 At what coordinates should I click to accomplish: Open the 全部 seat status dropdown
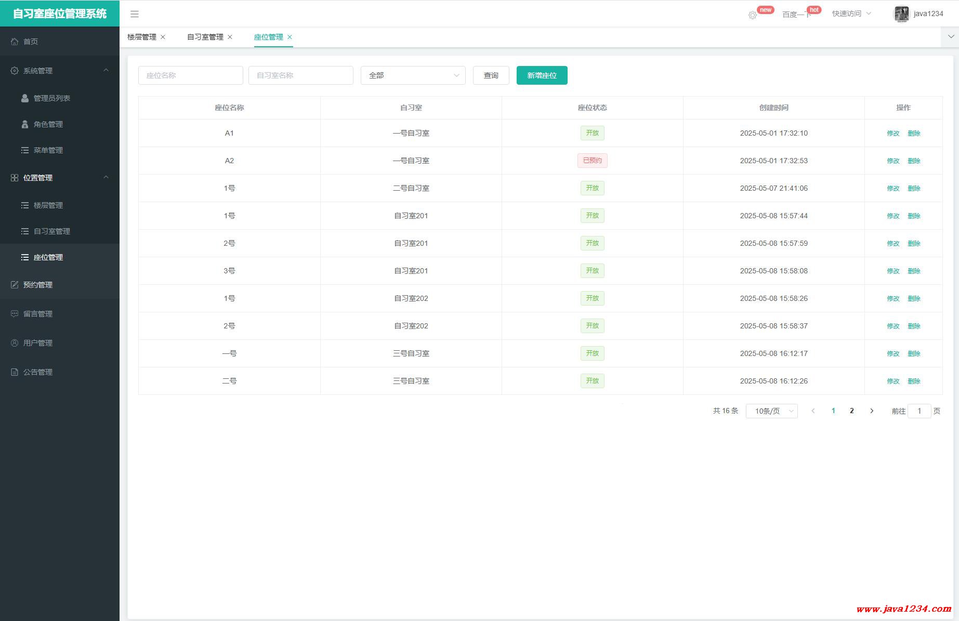413,75
